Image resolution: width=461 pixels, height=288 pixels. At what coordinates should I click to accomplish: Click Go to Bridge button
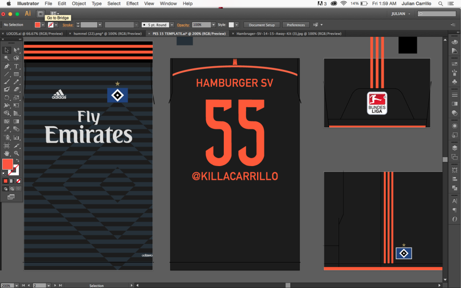(x=41, y=14)
